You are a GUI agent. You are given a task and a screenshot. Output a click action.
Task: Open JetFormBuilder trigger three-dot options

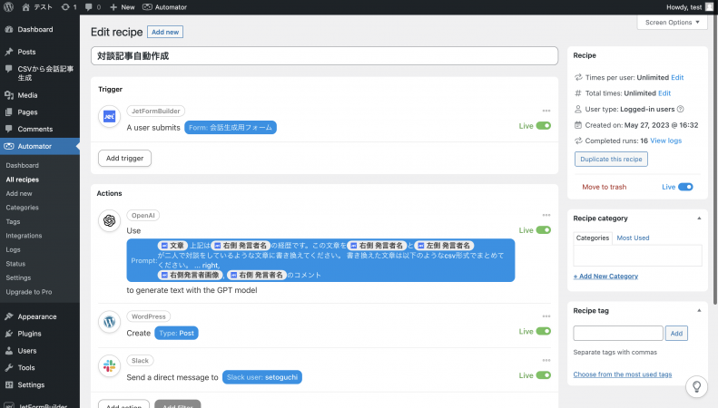pos(546,111)
